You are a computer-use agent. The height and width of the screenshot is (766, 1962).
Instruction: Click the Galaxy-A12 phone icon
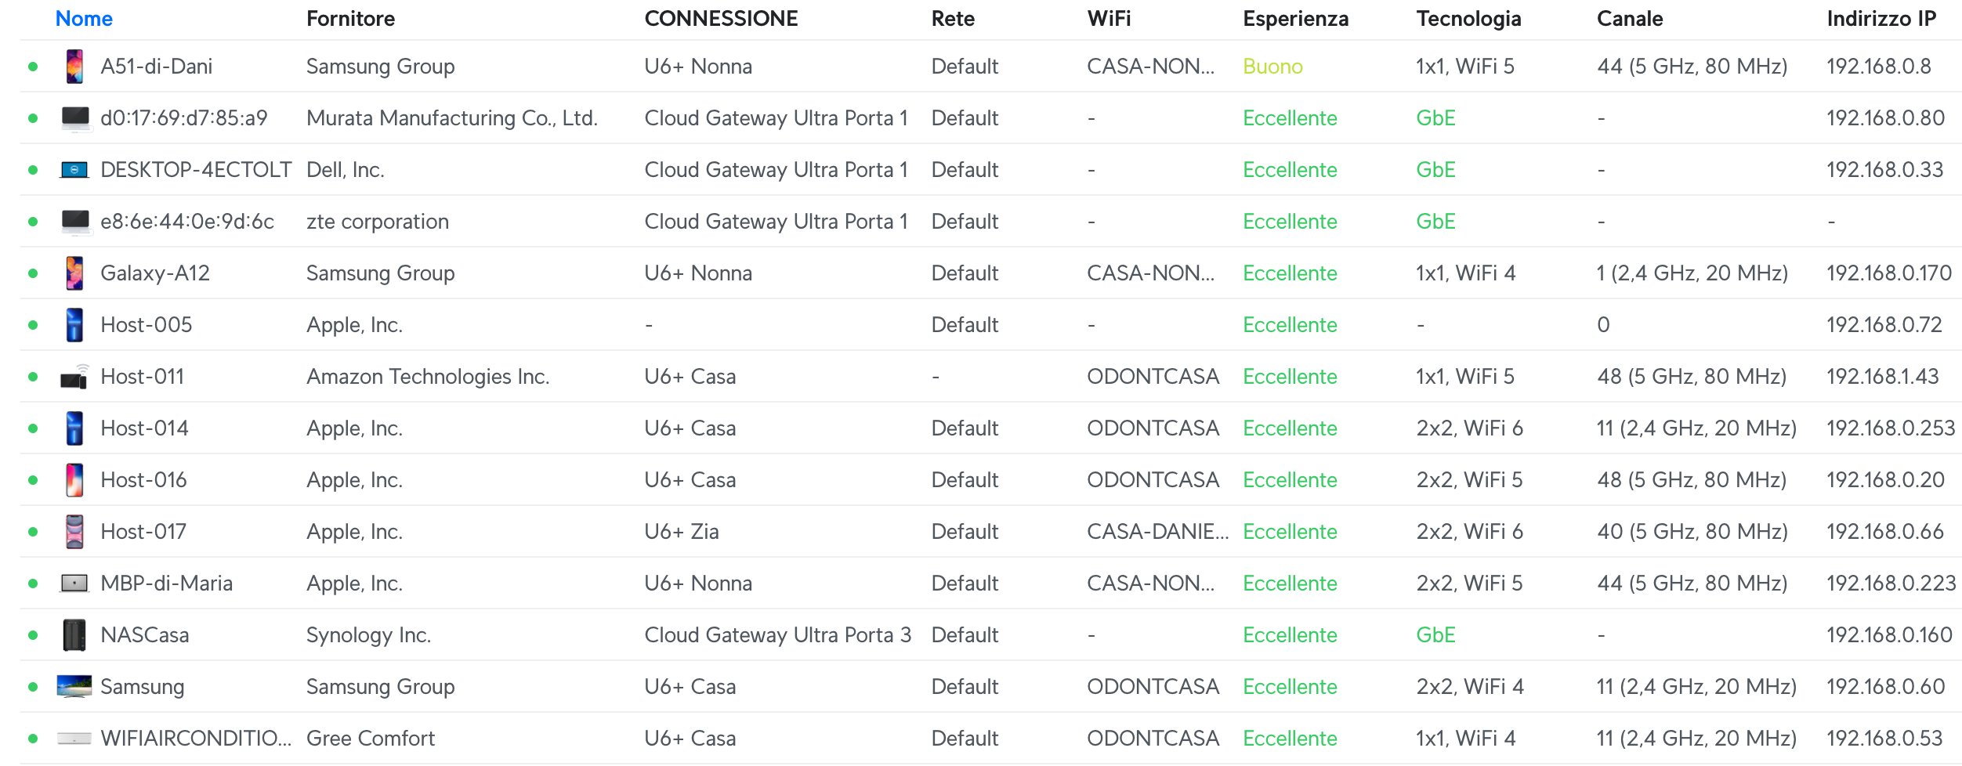coord(74,273)
